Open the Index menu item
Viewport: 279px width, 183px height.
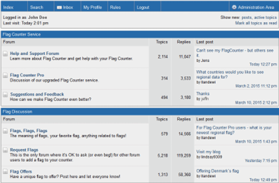pyautogui.click(x=8, y=7)
